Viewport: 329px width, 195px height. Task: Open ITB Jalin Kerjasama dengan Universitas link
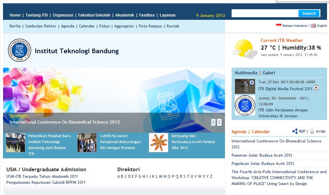pos(283,113)
